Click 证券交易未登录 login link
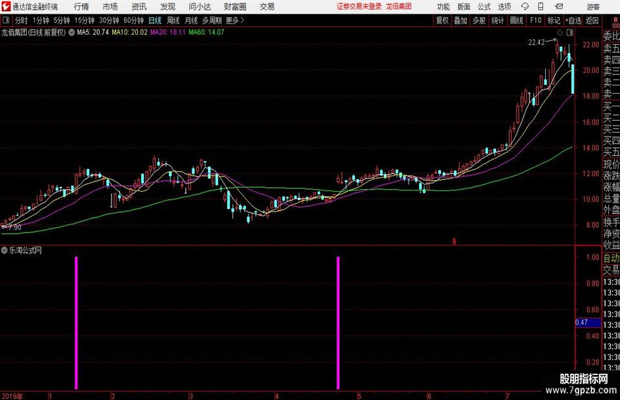The height and width of the screenshot is (400, 620). 359,7
